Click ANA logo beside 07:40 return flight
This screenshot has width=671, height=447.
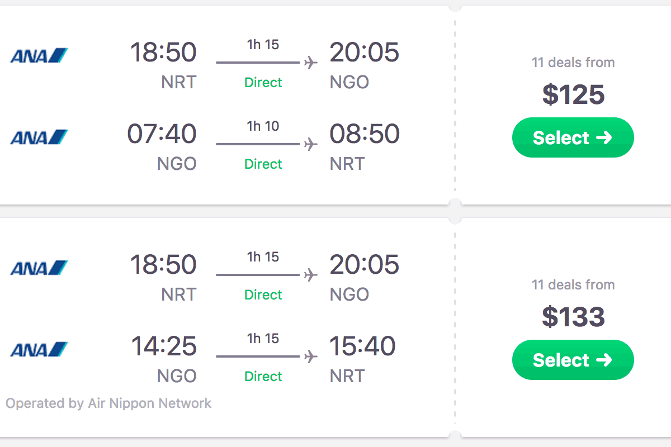point(39,137)
